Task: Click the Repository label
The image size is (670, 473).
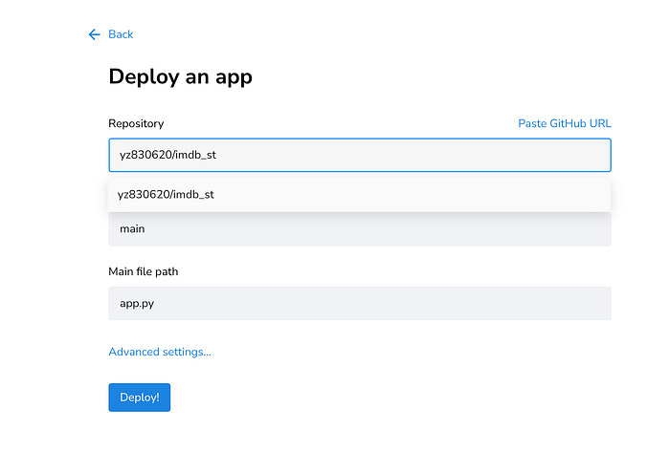Action: click(x=136, y=123)
